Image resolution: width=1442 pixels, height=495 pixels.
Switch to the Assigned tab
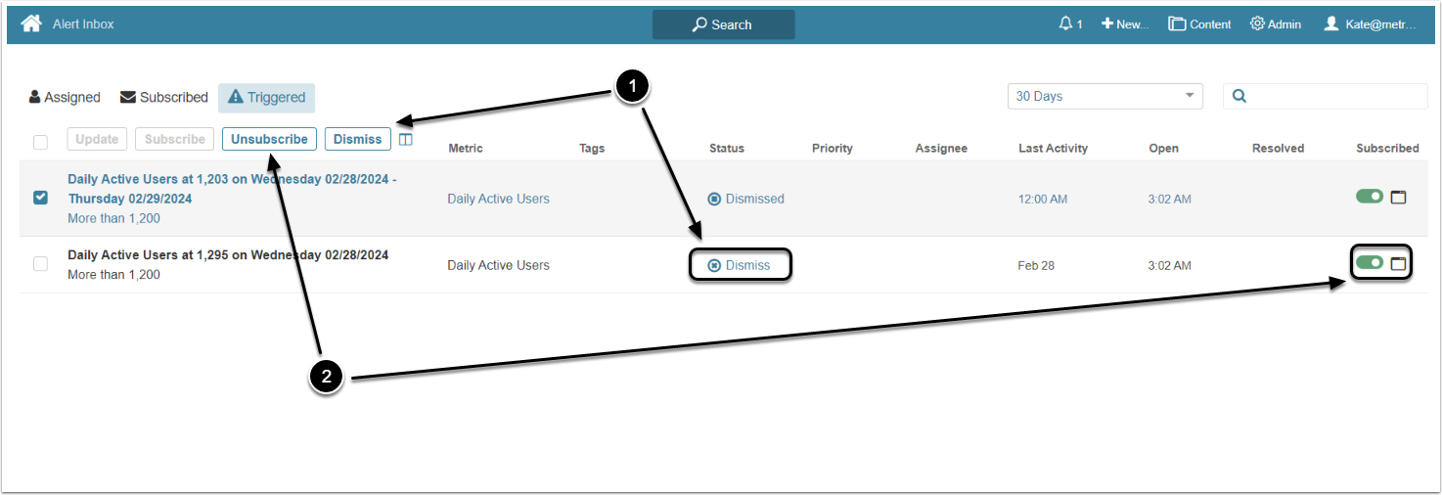click(x=65, y=98)
